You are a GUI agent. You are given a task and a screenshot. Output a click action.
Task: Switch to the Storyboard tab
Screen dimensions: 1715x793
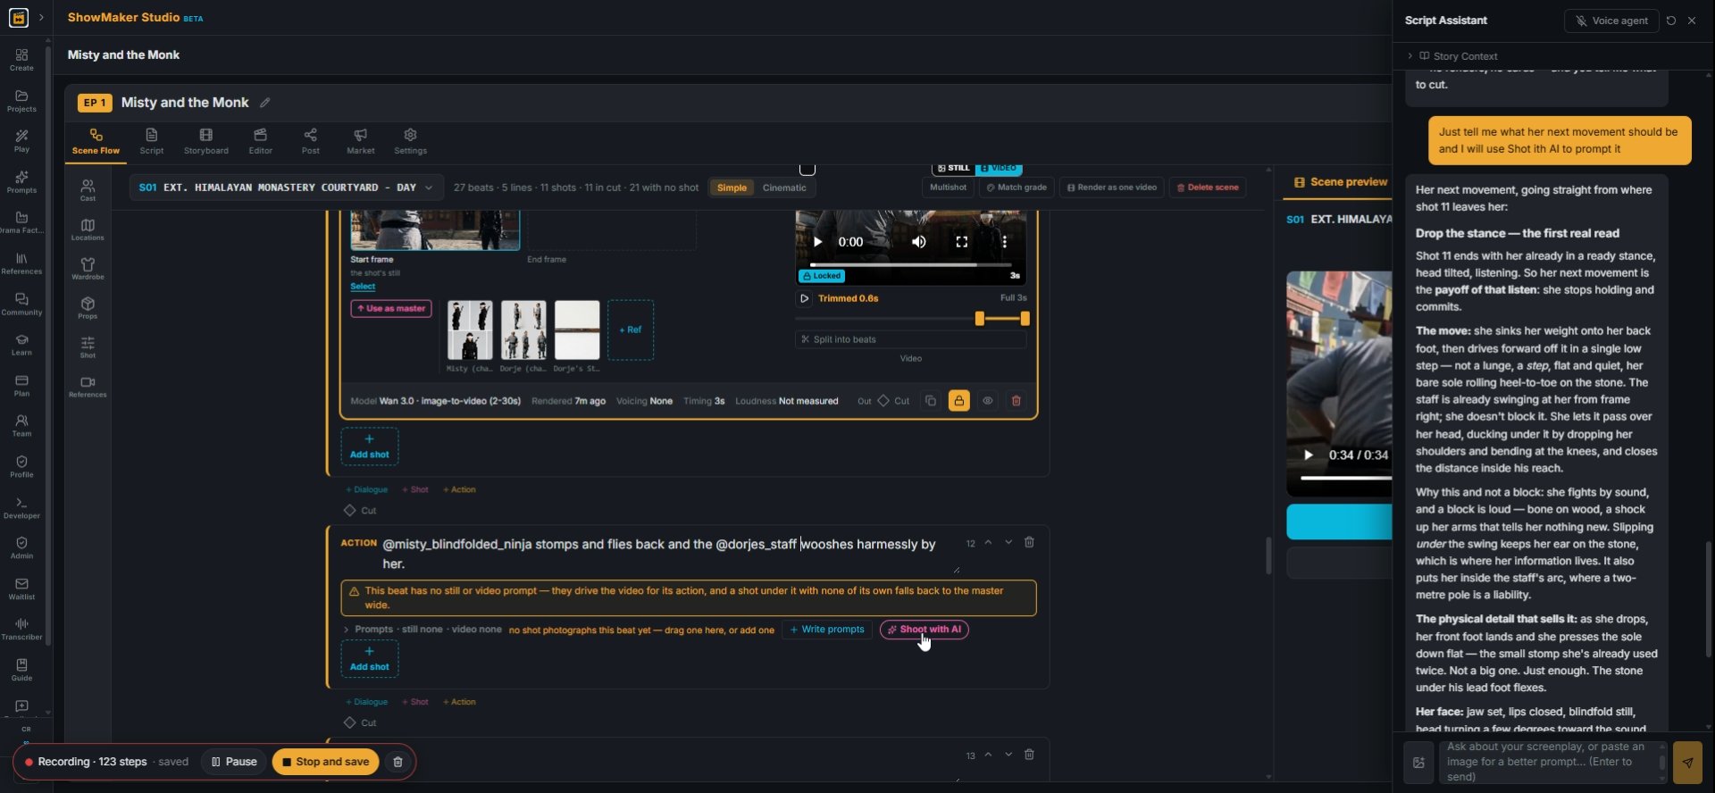click(x=206, y=141)
